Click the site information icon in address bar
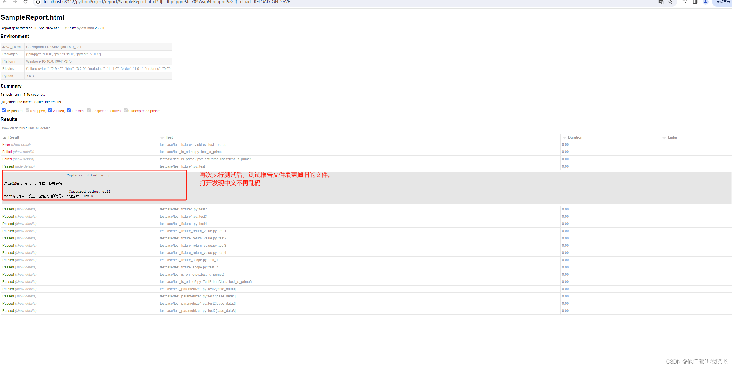This screenshot has height=367, width=732. [38, 2]
